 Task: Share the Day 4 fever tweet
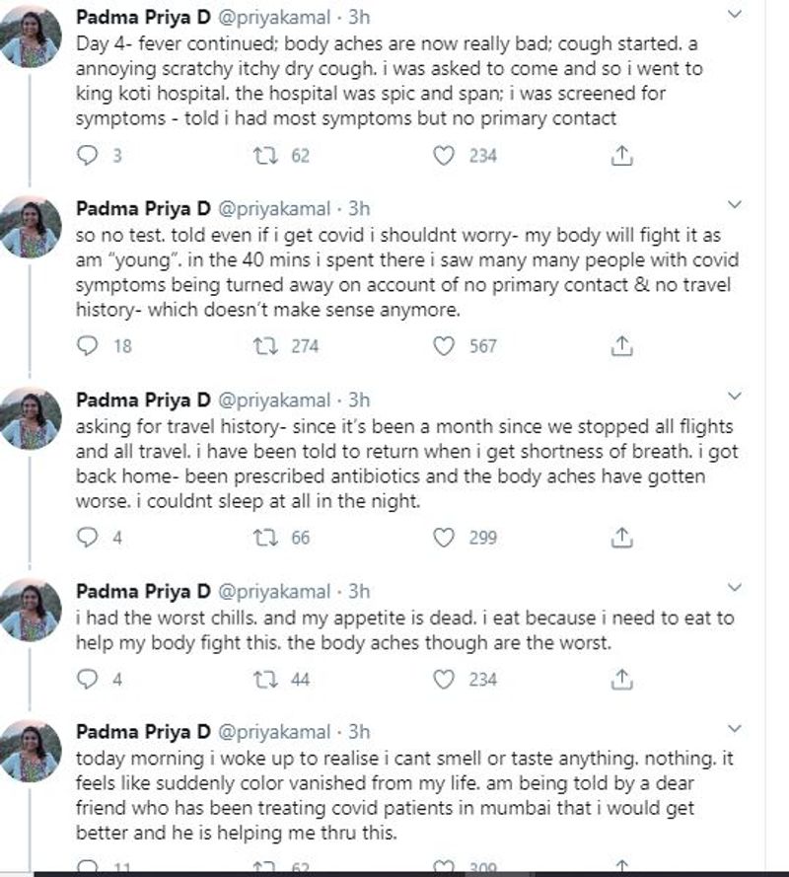[621, 156]
